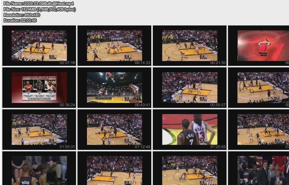Open the third thumbnail in the bottom row
This screenshot has width=289, height=185.
pos(190,170)
